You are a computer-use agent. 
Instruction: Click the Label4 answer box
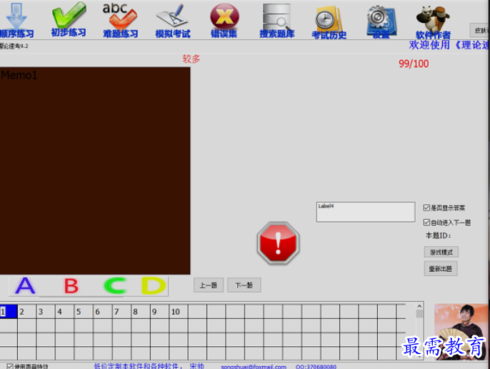(x=366, y=212)
